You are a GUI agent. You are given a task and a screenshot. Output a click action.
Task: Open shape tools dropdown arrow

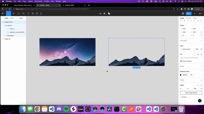20,13
